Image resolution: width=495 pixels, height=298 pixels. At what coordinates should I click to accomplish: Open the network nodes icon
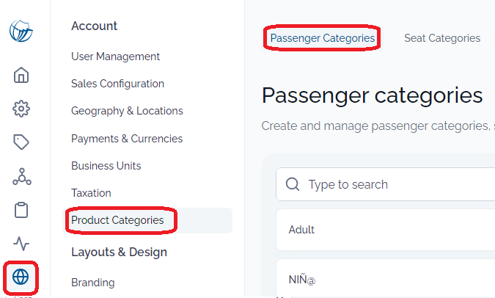pos(22,176)
